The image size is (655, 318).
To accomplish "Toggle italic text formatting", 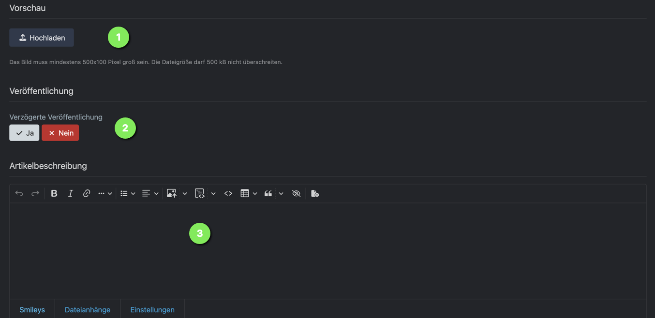I will 71,193.
